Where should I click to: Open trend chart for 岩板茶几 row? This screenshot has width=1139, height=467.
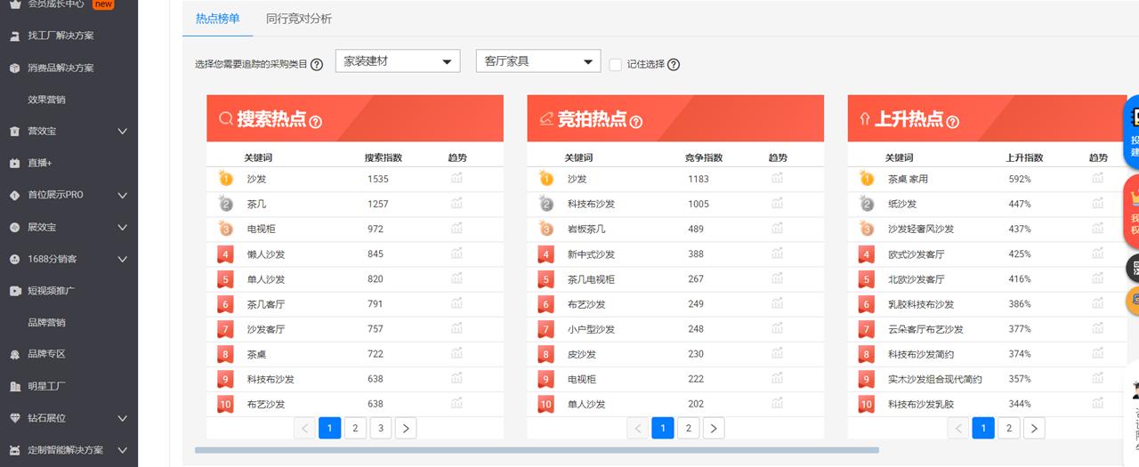[x=777, y=229]
